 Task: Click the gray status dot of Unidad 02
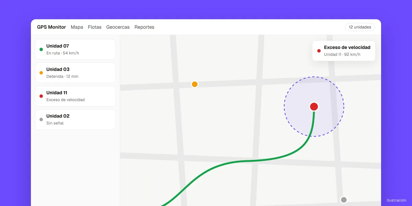click(41, 119)
